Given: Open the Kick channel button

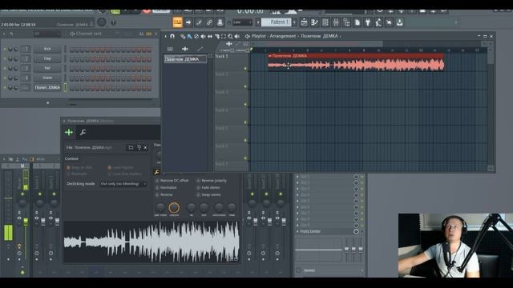Looking at the screenshot, I should (47, 49).
